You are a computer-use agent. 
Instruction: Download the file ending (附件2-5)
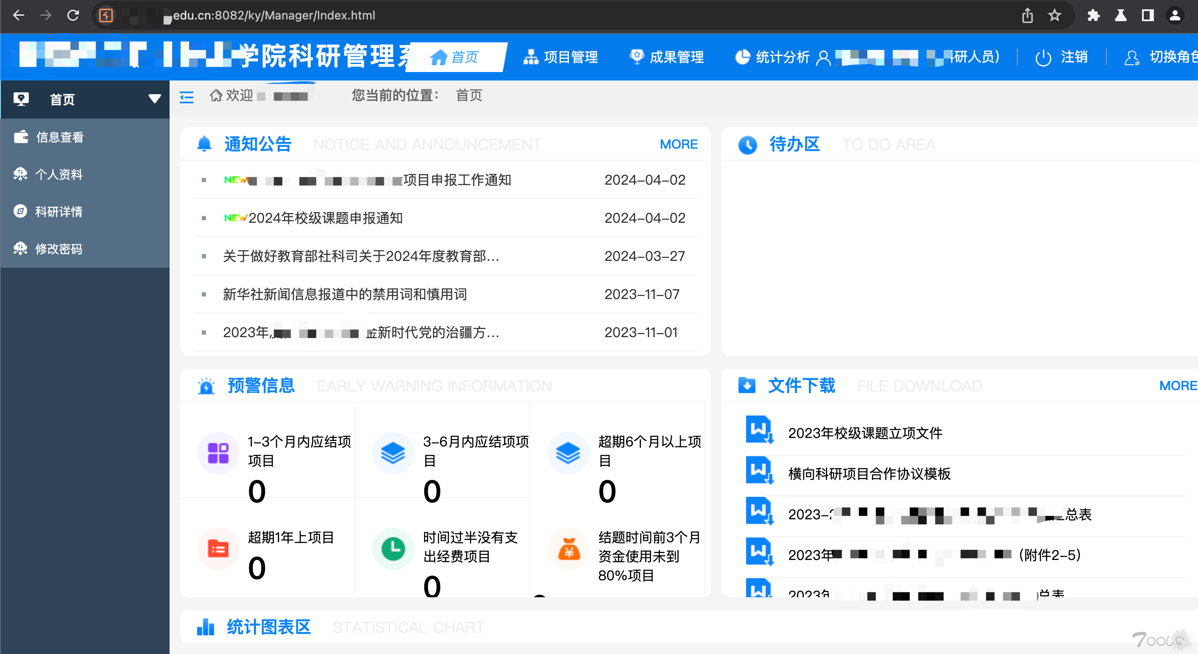click(x=934, y=555)
